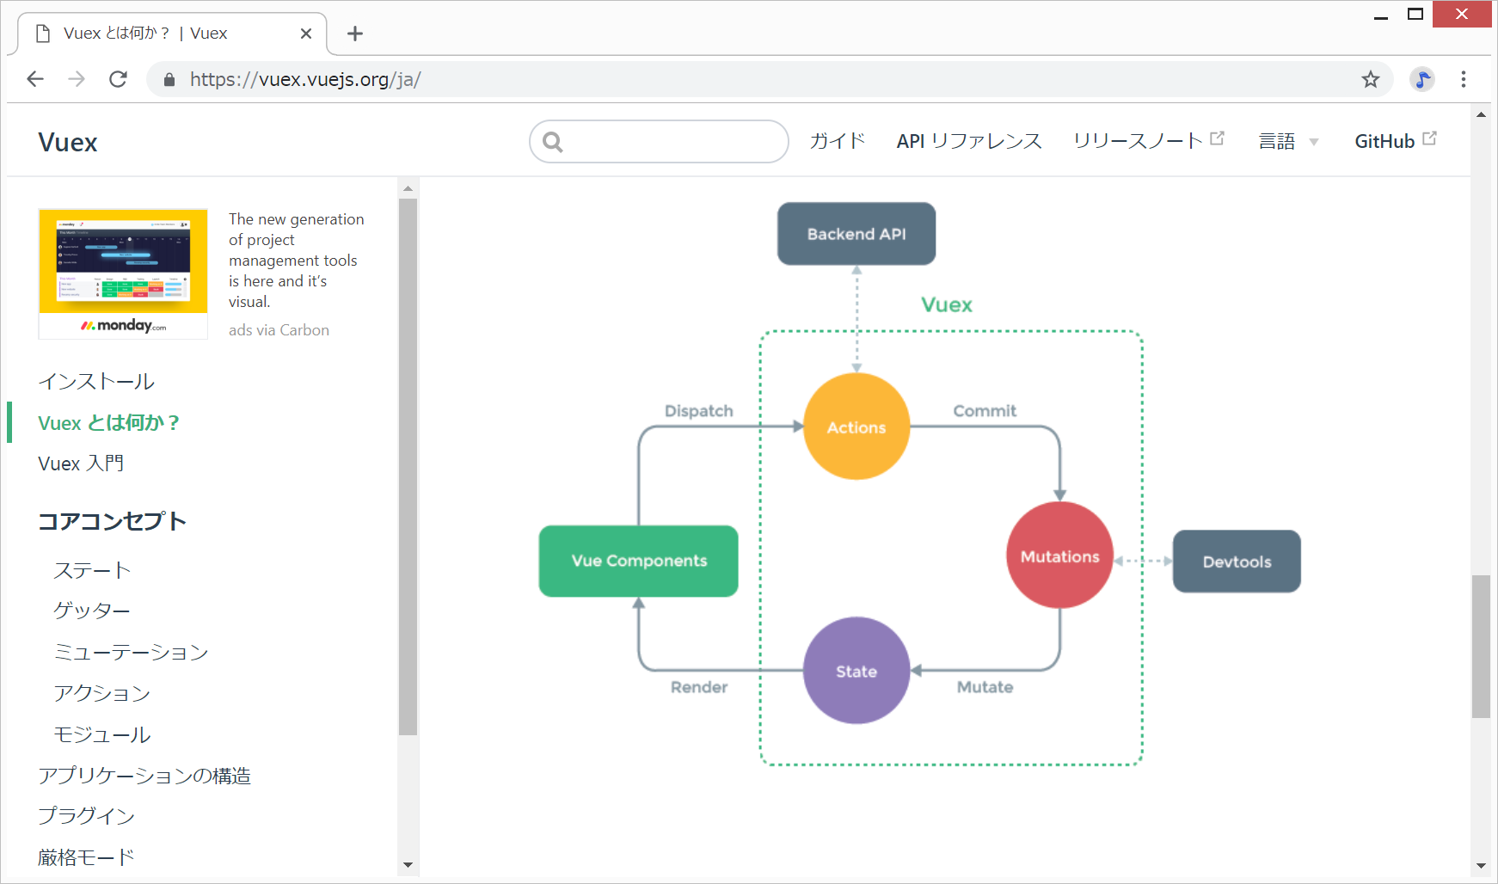The width and height of the screenshot is (1498, 884).
Task: Click the browser forward arrow
Action: [x=77, y=79]
